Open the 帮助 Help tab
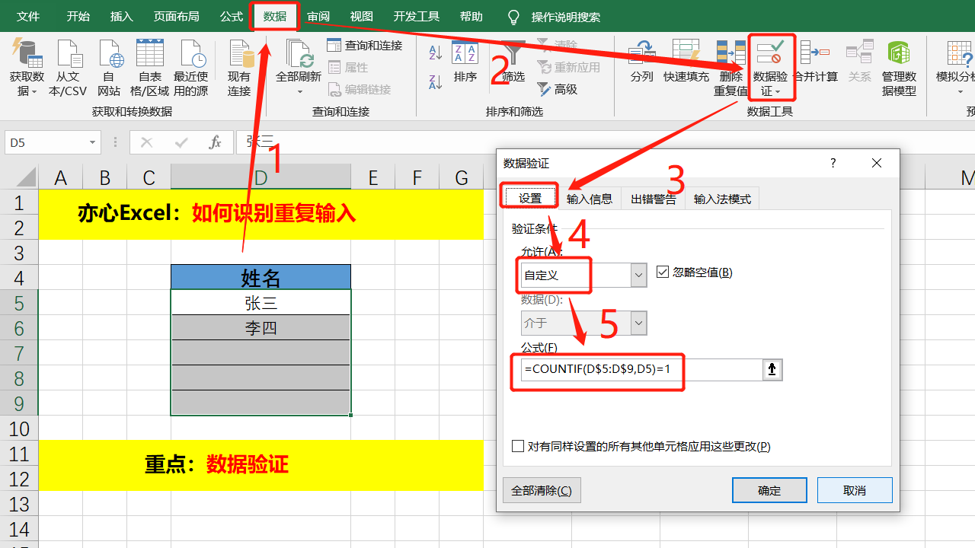The width and height of the screenshot is (975, 548). [472, 17]
